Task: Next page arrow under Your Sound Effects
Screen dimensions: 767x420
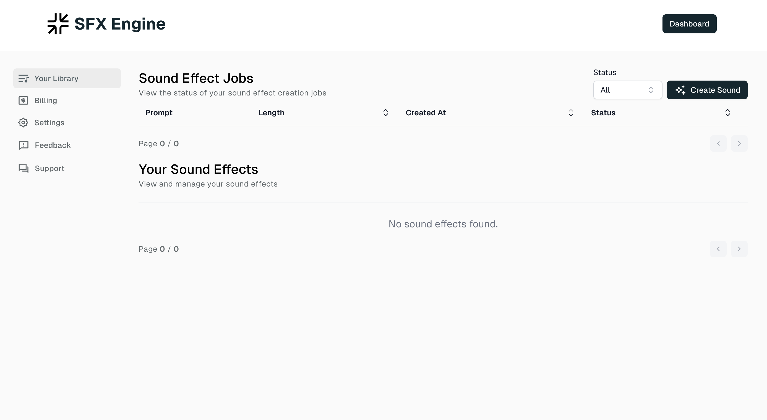Action: pyautogui.click(x=739, y=249)
